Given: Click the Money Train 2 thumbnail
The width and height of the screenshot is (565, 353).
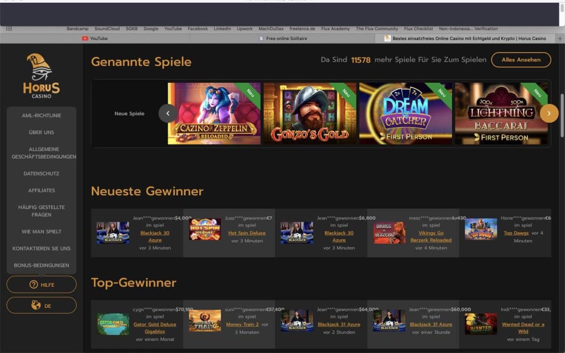Looking at the screenshot, I should coord(205,321).
